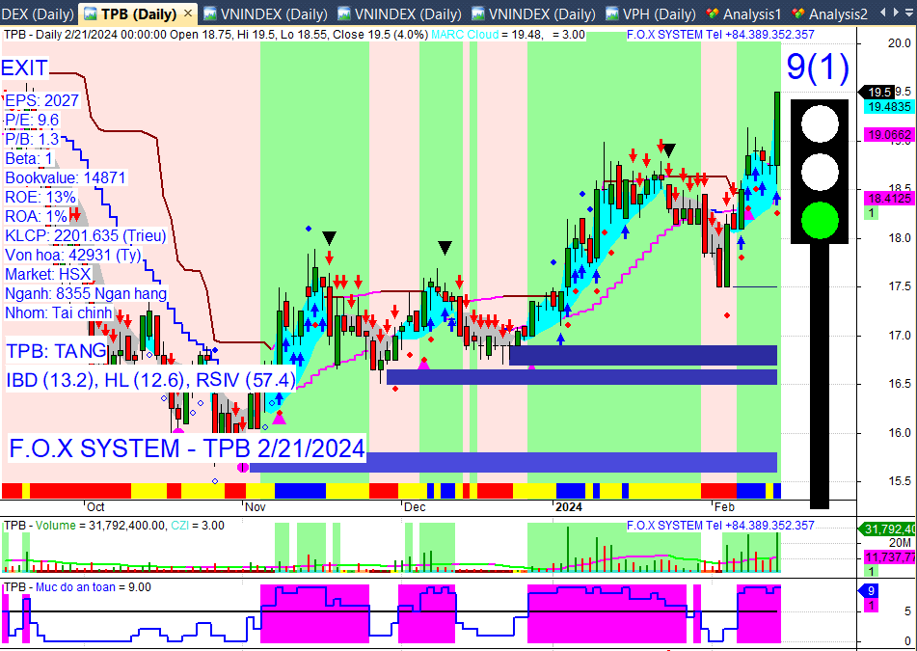Viewport: 917px width, 651px height.
Task: Click the KLCP: 2201.635 (Trieu) text
Action: pos(86,235)
